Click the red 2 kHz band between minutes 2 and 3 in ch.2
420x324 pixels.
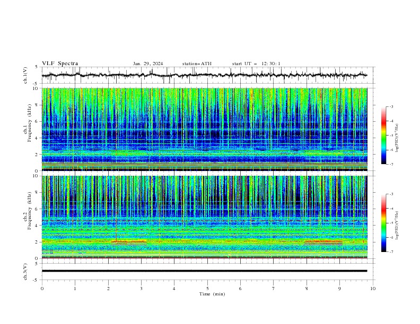[128, 241]
